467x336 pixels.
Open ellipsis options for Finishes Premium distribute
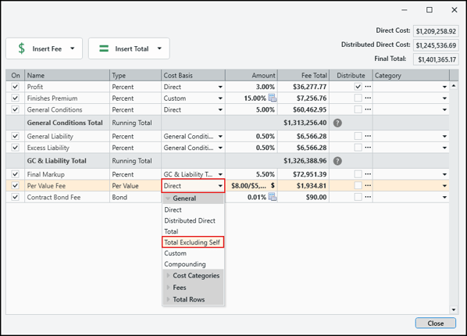click(x=368, y=98)
